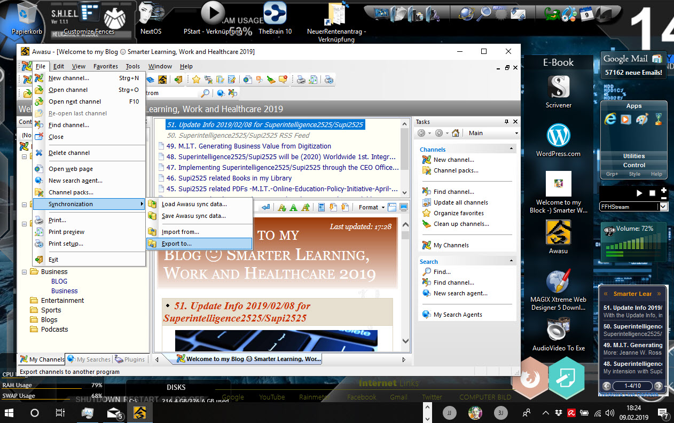Select Export to... in the Synchronization submenu
The image size is (674, 423).
[176, 244]
